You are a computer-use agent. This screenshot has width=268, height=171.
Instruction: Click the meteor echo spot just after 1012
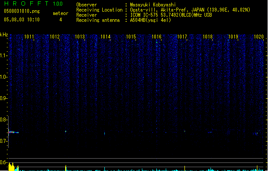pyautogui.click(x=66, y=132)
